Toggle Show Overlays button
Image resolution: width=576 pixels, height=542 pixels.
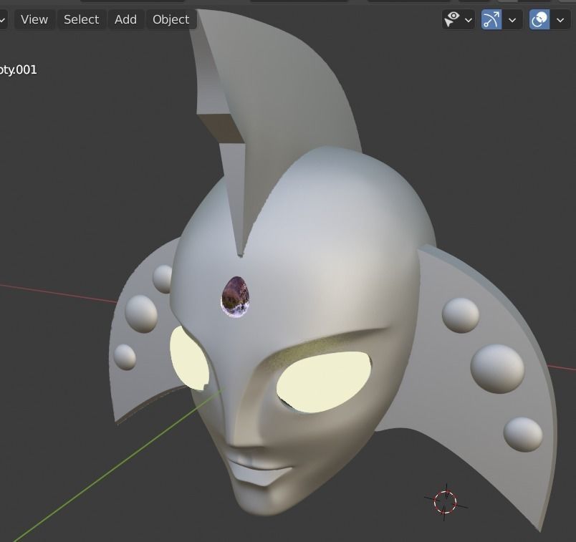539,19
